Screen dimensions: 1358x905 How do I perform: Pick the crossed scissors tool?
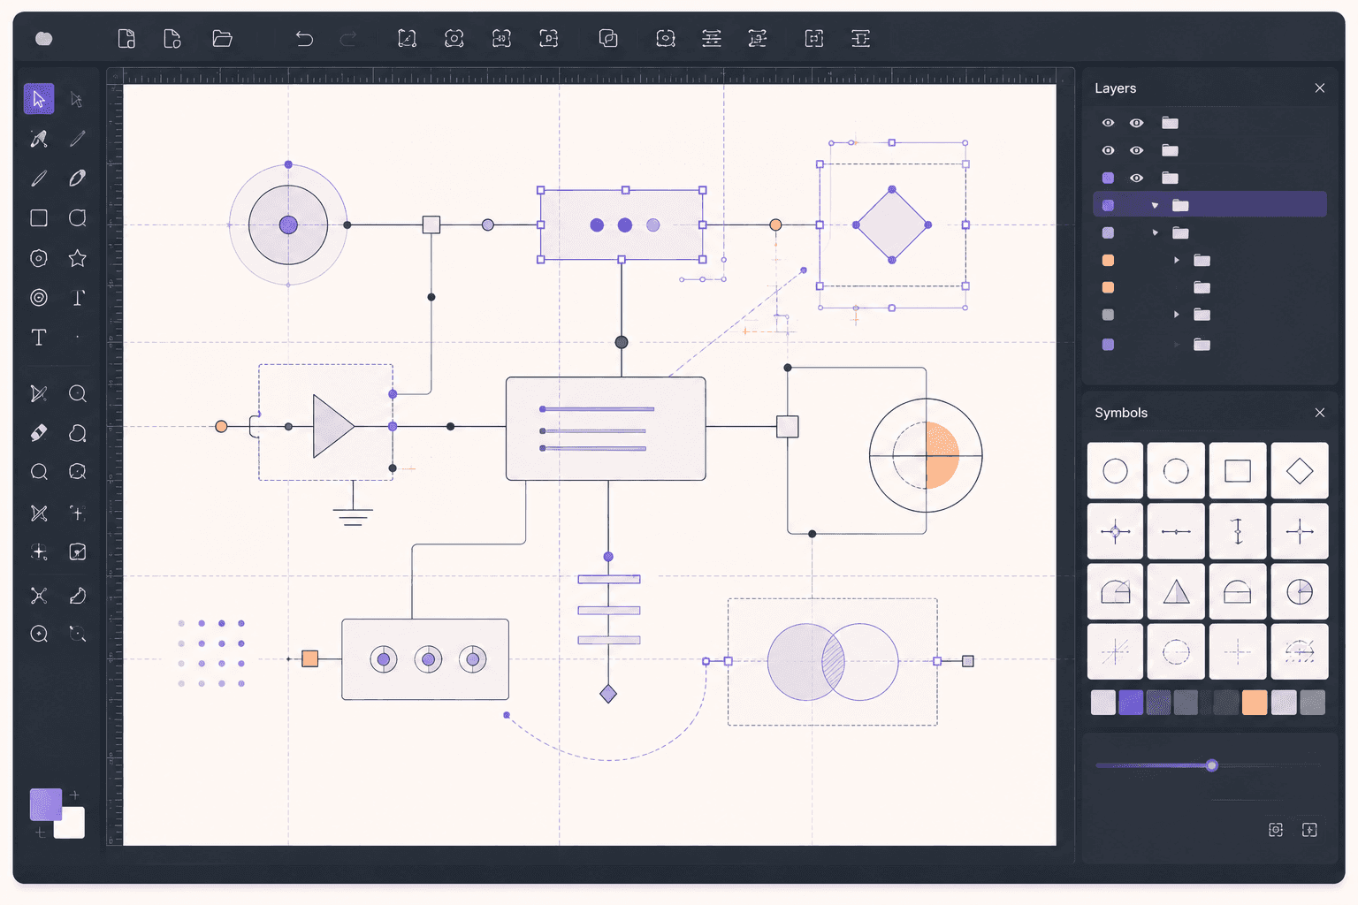(39, 513)
